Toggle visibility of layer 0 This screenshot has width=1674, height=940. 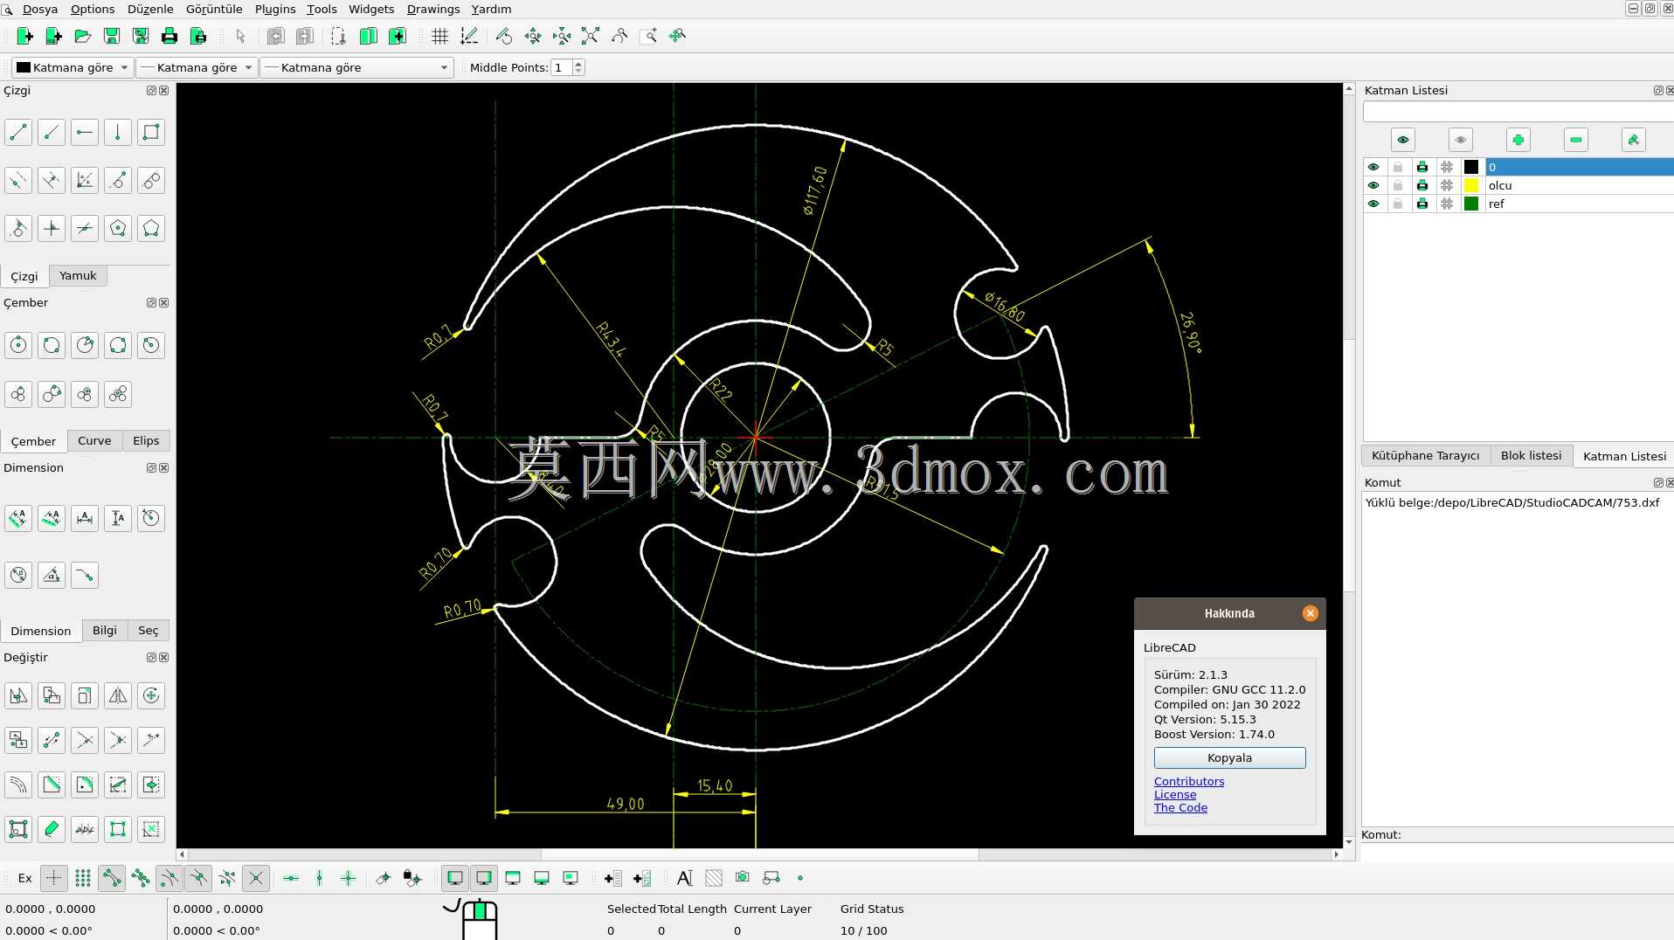tap(1373, 167)
